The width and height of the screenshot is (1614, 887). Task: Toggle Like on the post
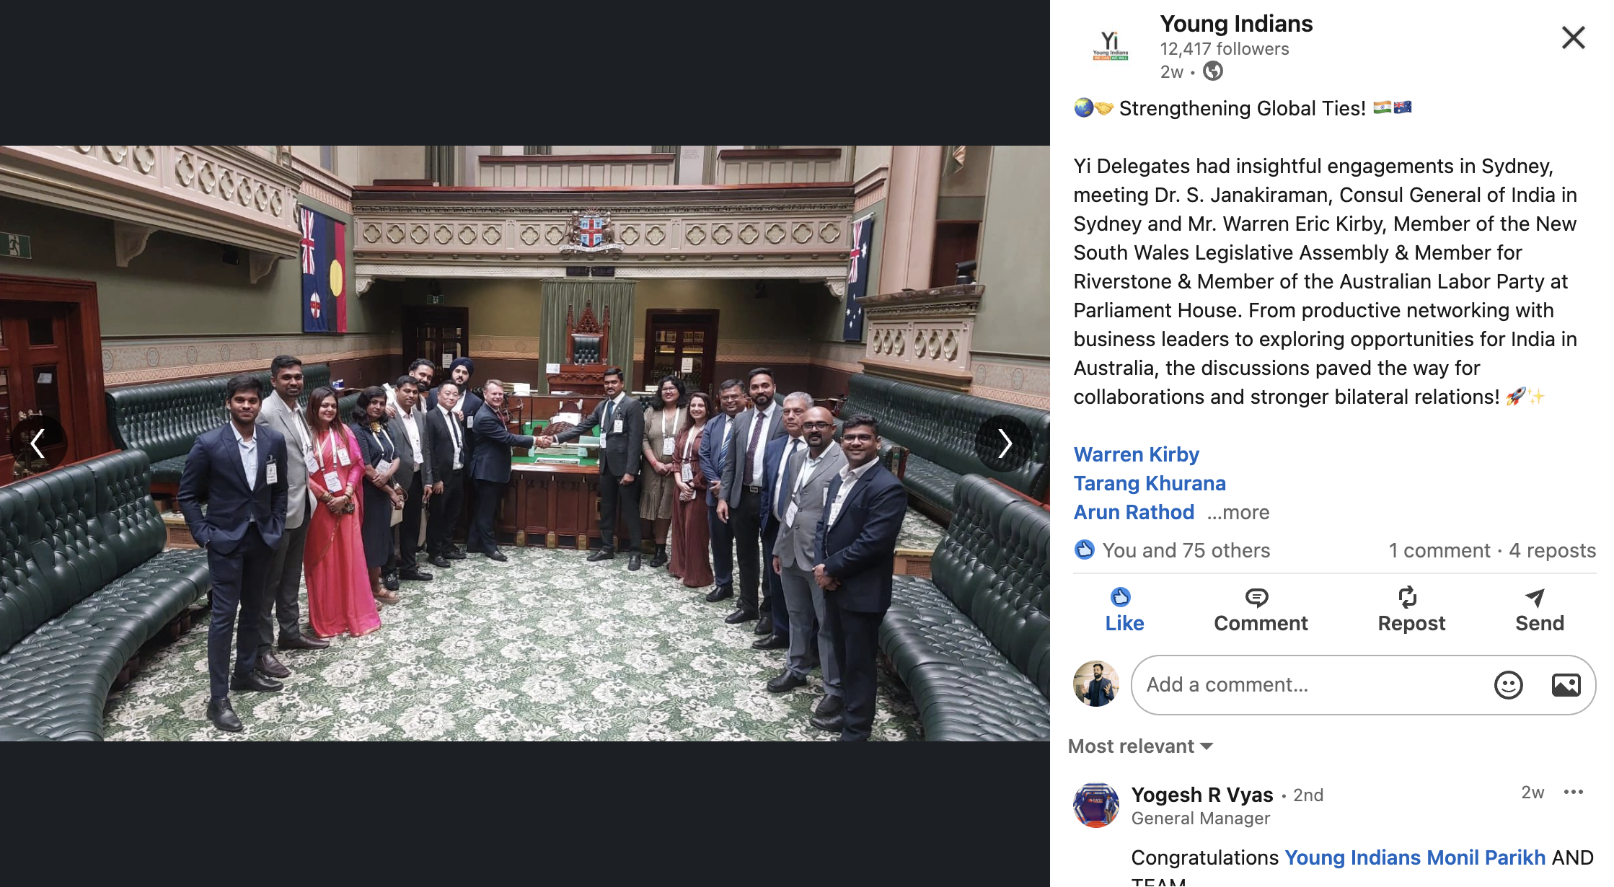(1124, 610)
